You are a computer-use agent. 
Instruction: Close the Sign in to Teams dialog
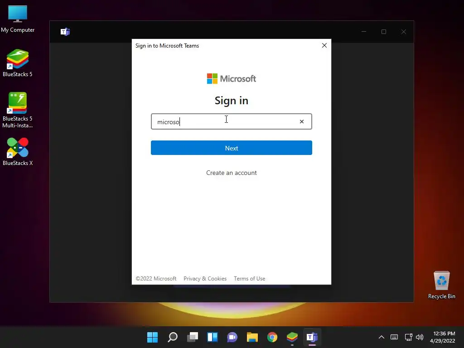(x=324, y=45)
